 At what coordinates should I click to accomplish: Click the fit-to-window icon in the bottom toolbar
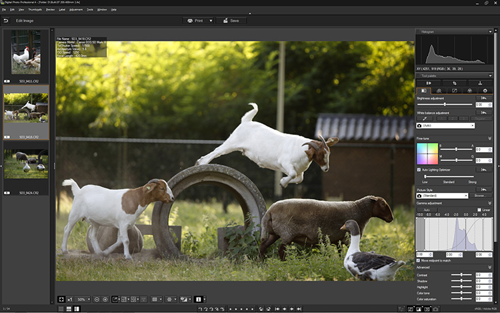click(x=61, y=300)
